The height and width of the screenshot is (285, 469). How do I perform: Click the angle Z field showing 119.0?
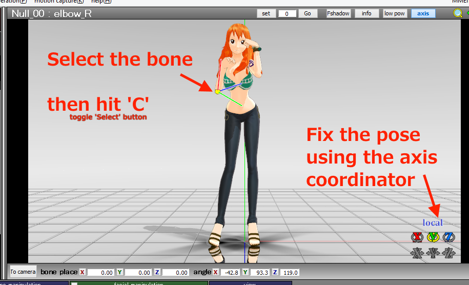pyautogui.click(x=290, y=272)
